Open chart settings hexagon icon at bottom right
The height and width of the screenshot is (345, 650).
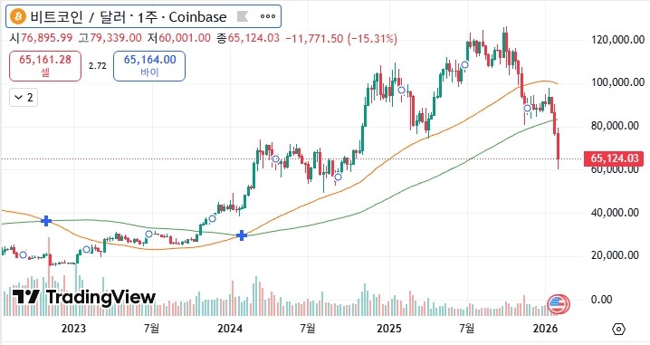coord(618,330)
